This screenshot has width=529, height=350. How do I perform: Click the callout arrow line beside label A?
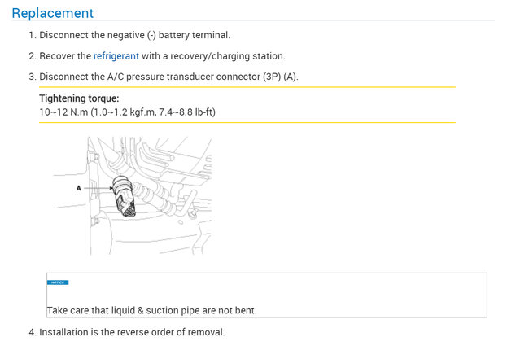[x=96, y=188]
